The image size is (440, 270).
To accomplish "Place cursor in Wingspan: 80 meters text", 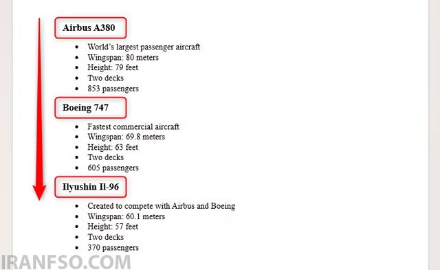I will coord(123,57).
